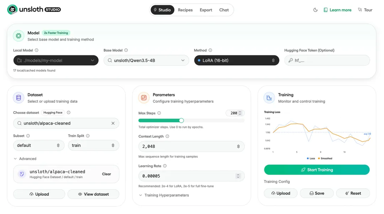Click the Parameters sliders icon
The width and height of the screenshot is (384, 214).
point(144,98)
